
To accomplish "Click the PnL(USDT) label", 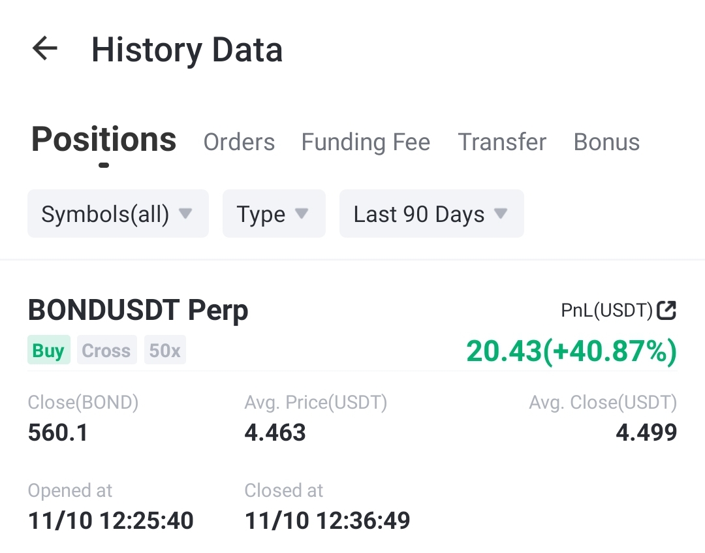I will (606, 310).
